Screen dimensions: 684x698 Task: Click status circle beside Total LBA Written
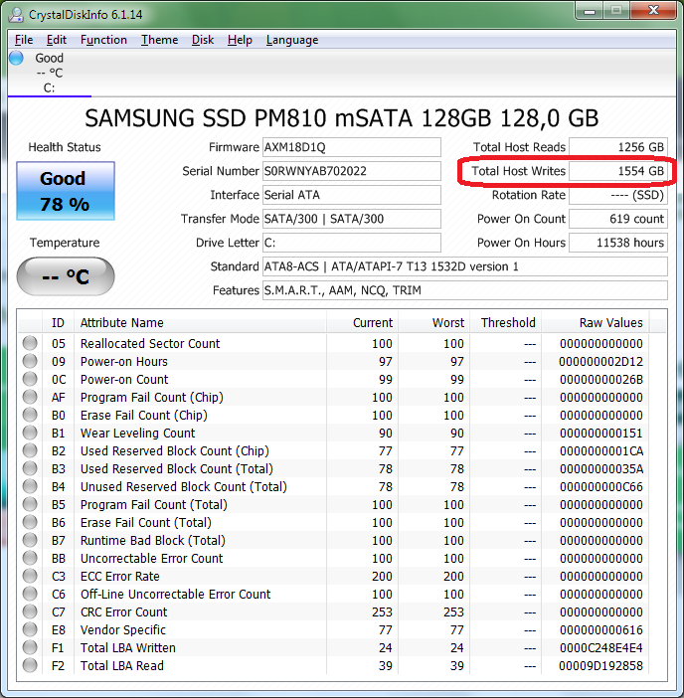click(31, 648)
